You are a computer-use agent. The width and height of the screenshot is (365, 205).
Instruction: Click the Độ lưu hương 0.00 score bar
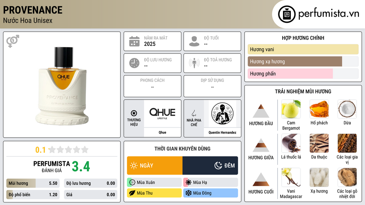[x=91, y=183]
